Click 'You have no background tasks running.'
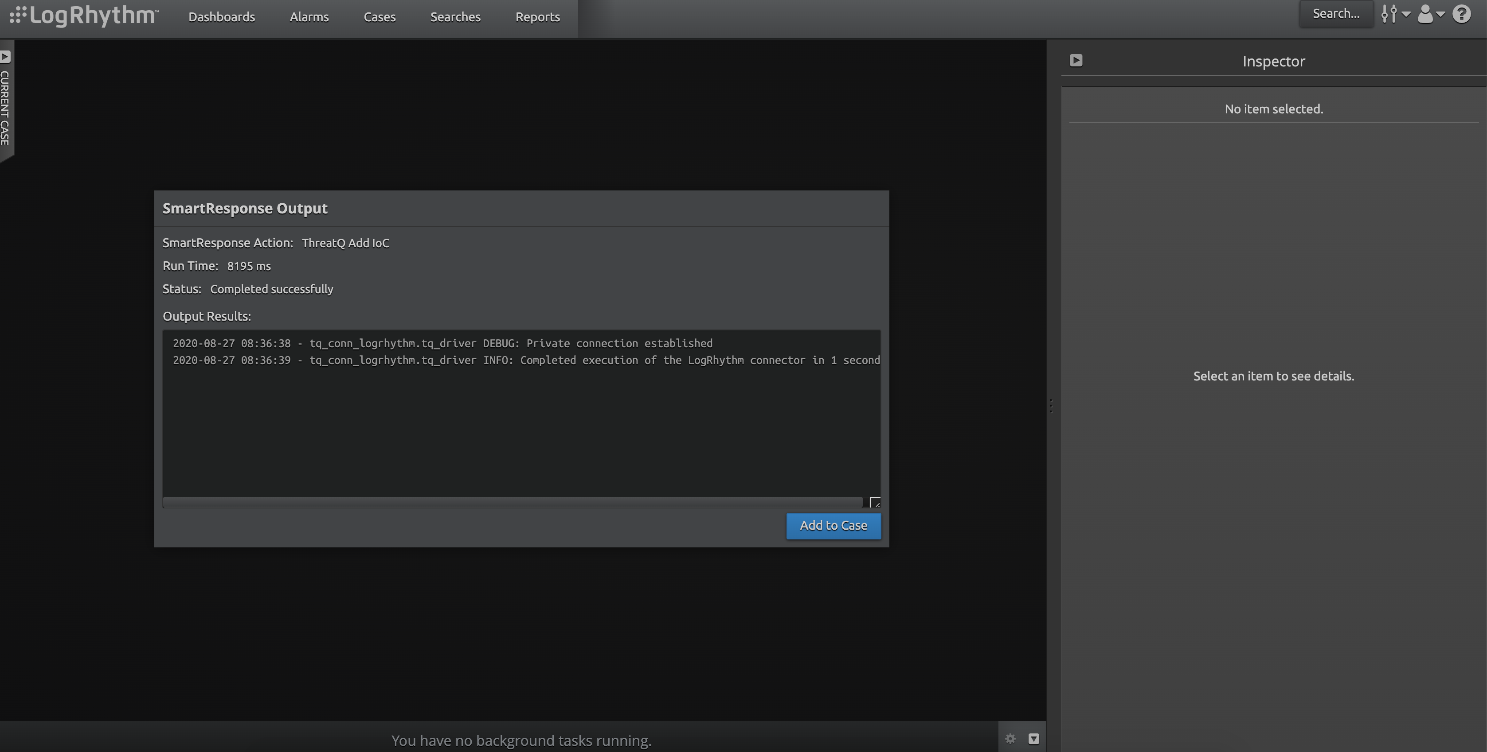Viewport: 1487px width, 752px height. click(x=521, y=740)
